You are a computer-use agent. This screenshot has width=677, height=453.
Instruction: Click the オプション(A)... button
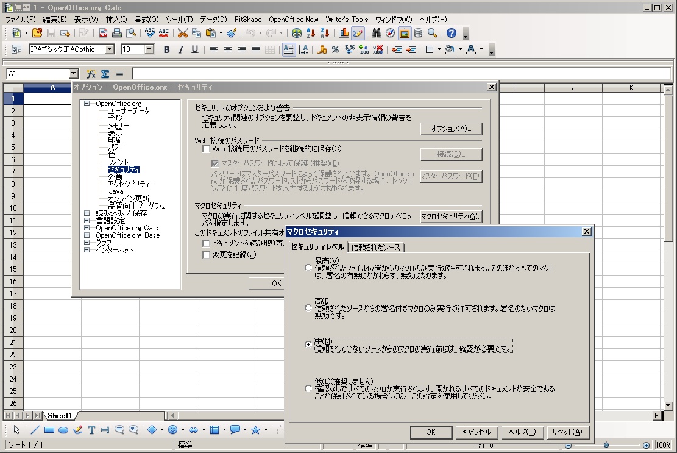coord(451,129)
